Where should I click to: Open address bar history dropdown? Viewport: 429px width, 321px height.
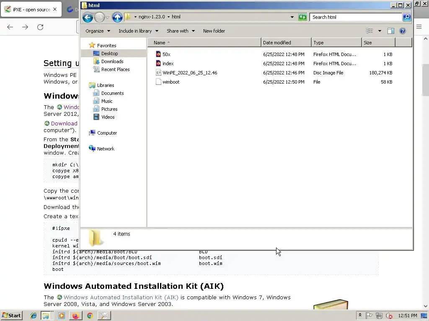point(292,17)
